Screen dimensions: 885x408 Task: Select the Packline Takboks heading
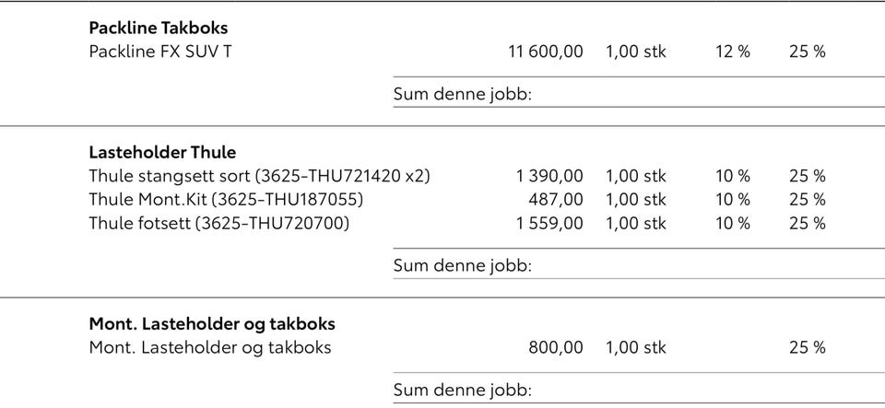click(159, 28)
